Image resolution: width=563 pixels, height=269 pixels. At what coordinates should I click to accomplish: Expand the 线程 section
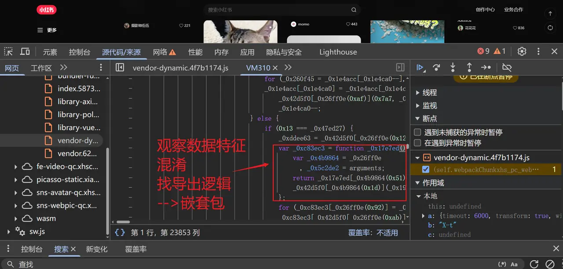tap(418, 92)
